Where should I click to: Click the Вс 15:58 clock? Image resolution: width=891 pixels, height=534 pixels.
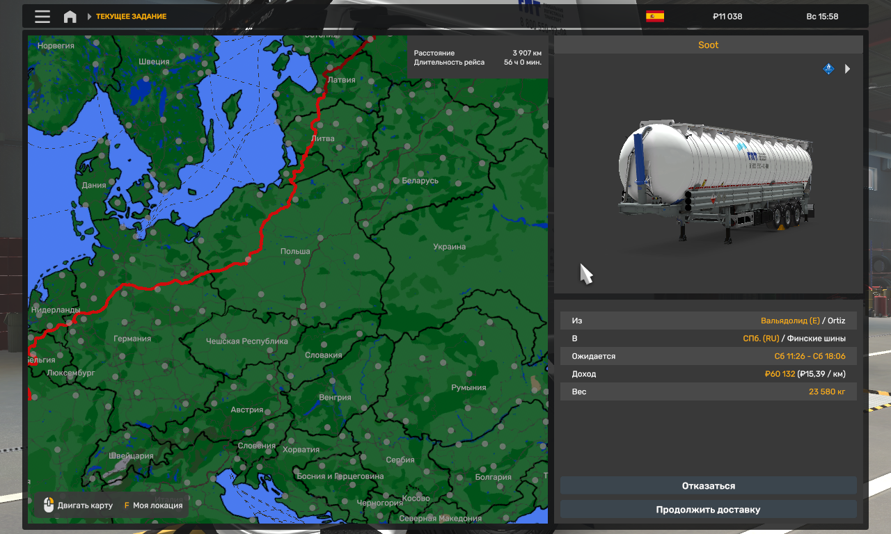point(822,17)
